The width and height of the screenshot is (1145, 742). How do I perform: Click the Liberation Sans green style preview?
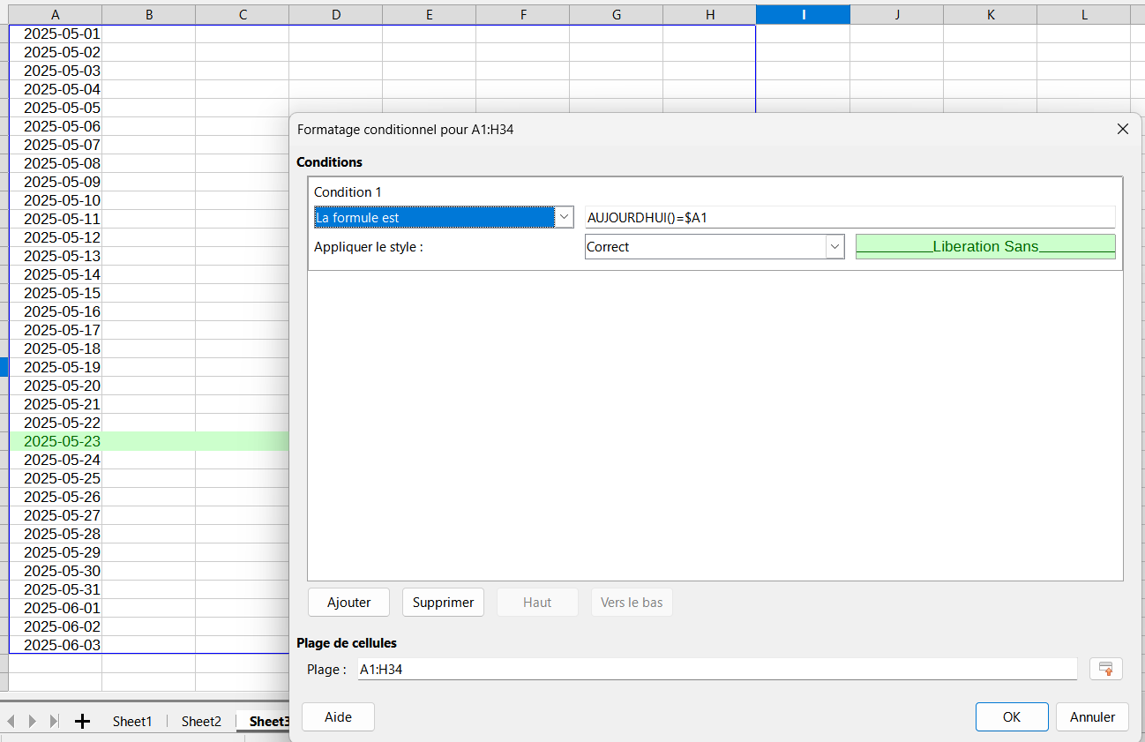(985, 247)
